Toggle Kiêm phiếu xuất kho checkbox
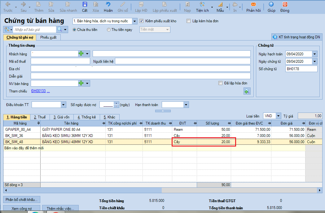 tap(142, 21)
